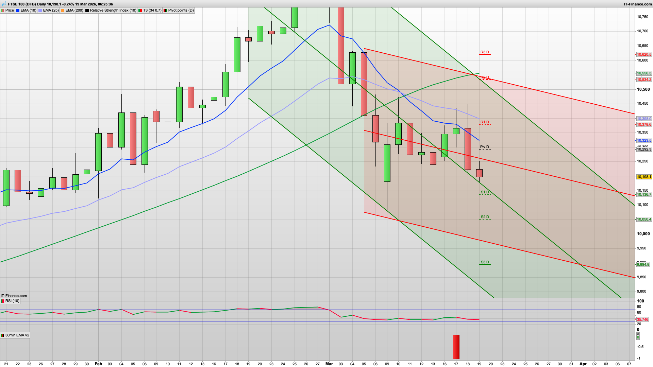Click the orange EMA (200) legend icon

[62, 11]
